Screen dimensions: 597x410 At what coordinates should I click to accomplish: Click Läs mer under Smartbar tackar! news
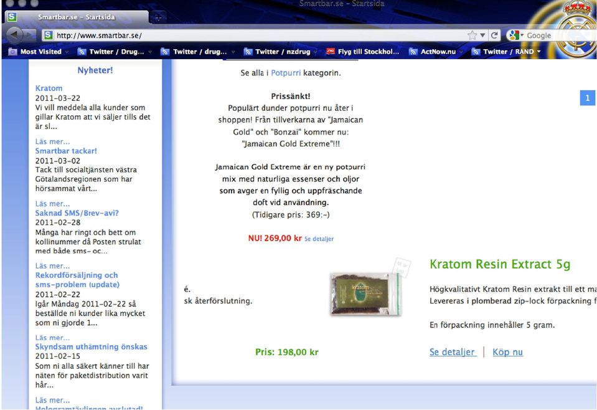click(52, 204)
